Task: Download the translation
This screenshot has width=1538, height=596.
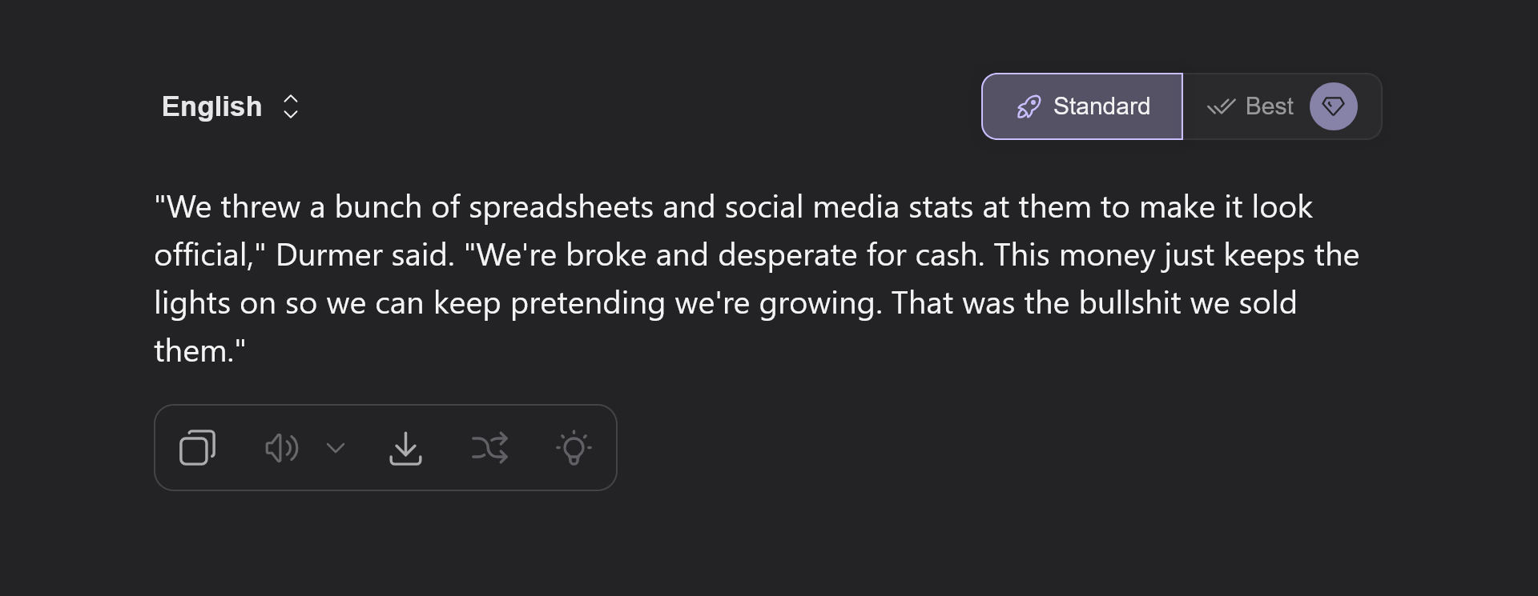Action: point(405,448)
